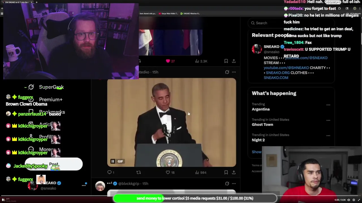Open the youtube.com/@SHNEAKO link
The image size is (362, 203).
tap(286, 68)
